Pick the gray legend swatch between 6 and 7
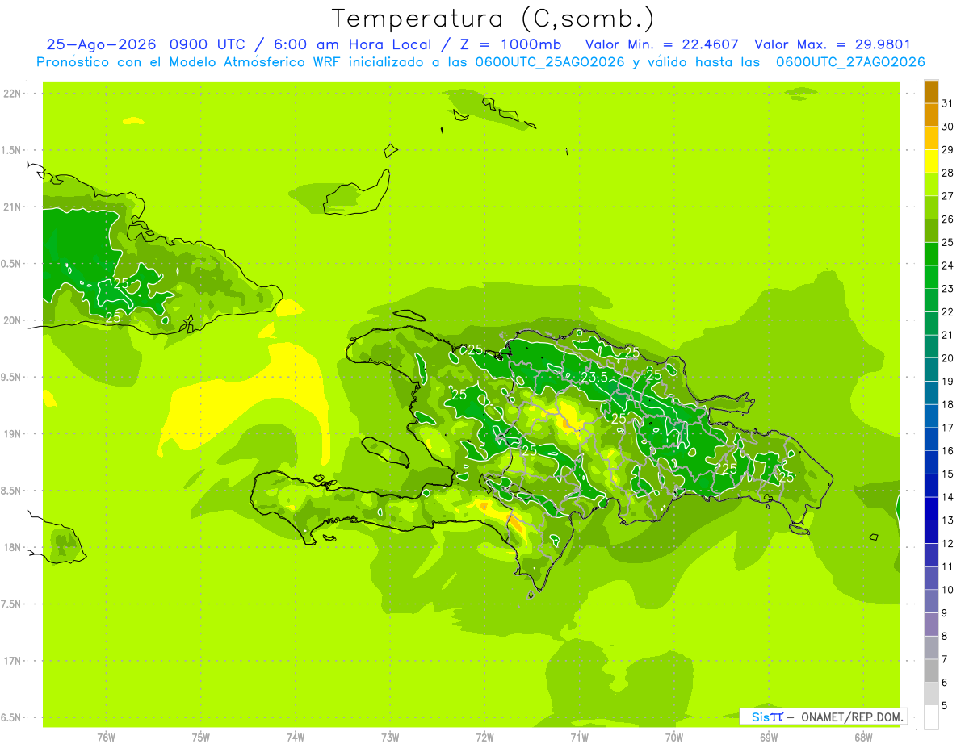969x748 pixels. tap(931, 671)
